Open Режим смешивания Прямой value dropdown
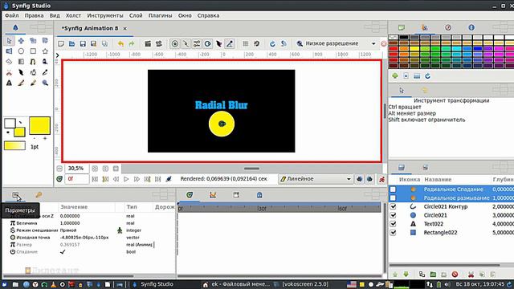514x289 pixels. 87,230
